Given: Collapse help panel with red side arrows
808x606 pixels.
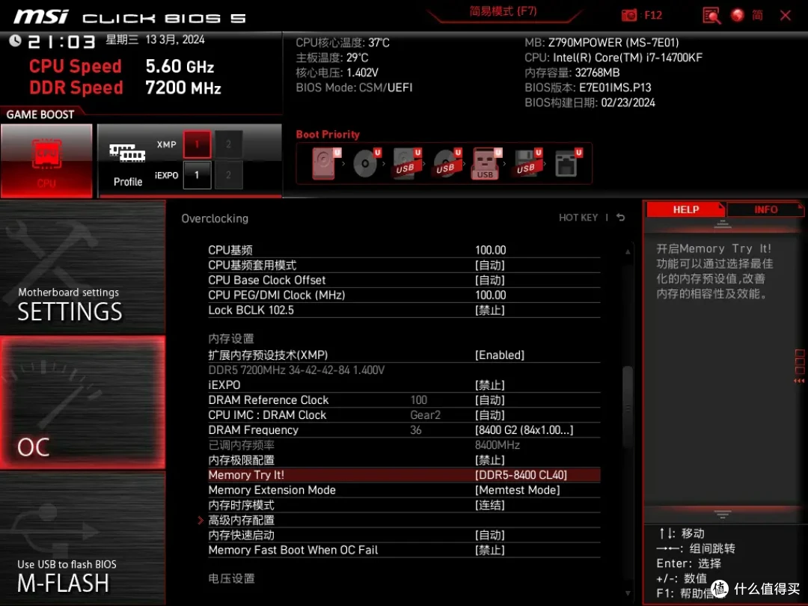Looking at the screenshot, I should 799,381.
